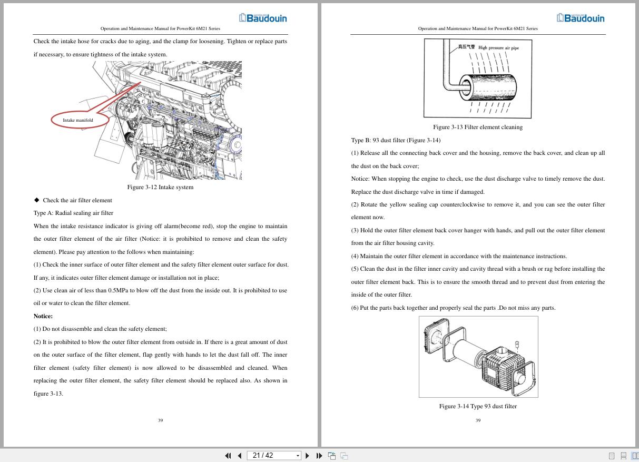
Task: Select the Baudouin logo on the left page
Action: 262,17
